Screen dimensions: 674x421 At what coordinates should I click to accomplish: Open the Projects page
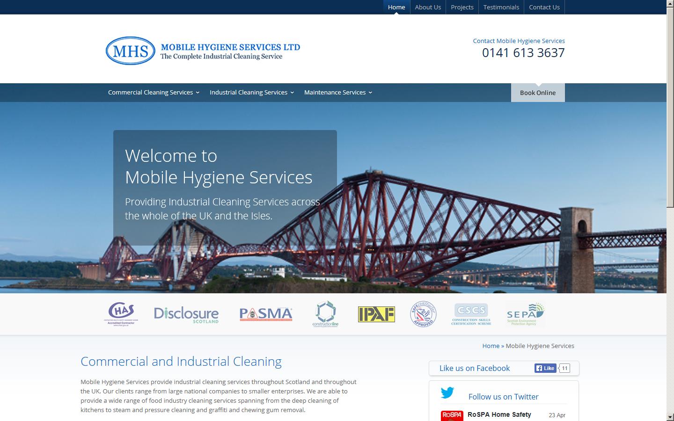coord(462,7)
